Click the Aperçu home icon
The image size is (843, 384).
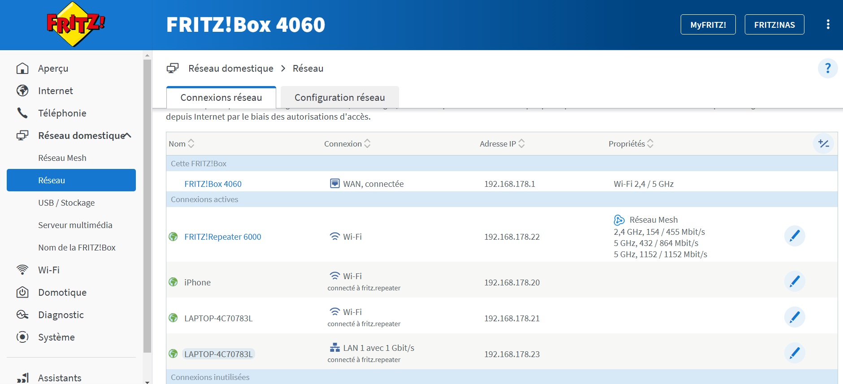pyautogui.click(x=22, y=69)
